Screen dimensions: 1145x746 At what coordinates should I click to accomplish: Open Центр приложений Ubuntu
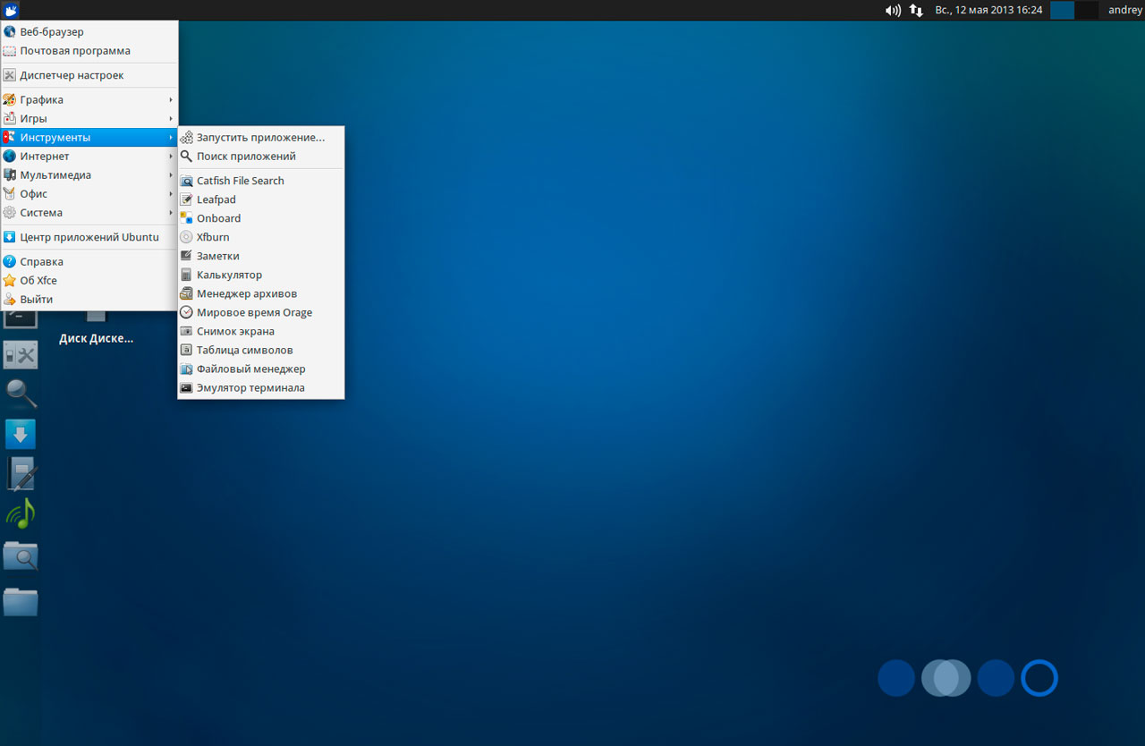[89, 237]
